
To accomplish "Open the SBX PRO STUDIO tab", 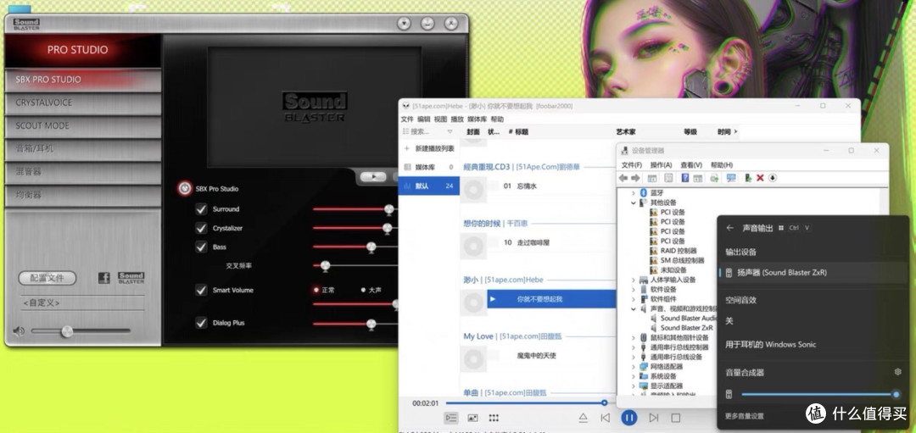I will click(x=82, y=80).
